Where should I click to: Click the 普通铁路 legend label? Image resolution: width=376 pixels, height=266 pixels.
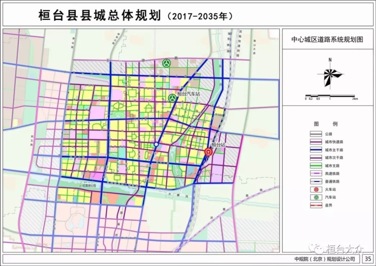click(332, 182)
